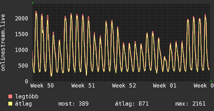The image size is (214, 111).
Task: Click the 'átlag: 871' average value
Action: (132, 104)
